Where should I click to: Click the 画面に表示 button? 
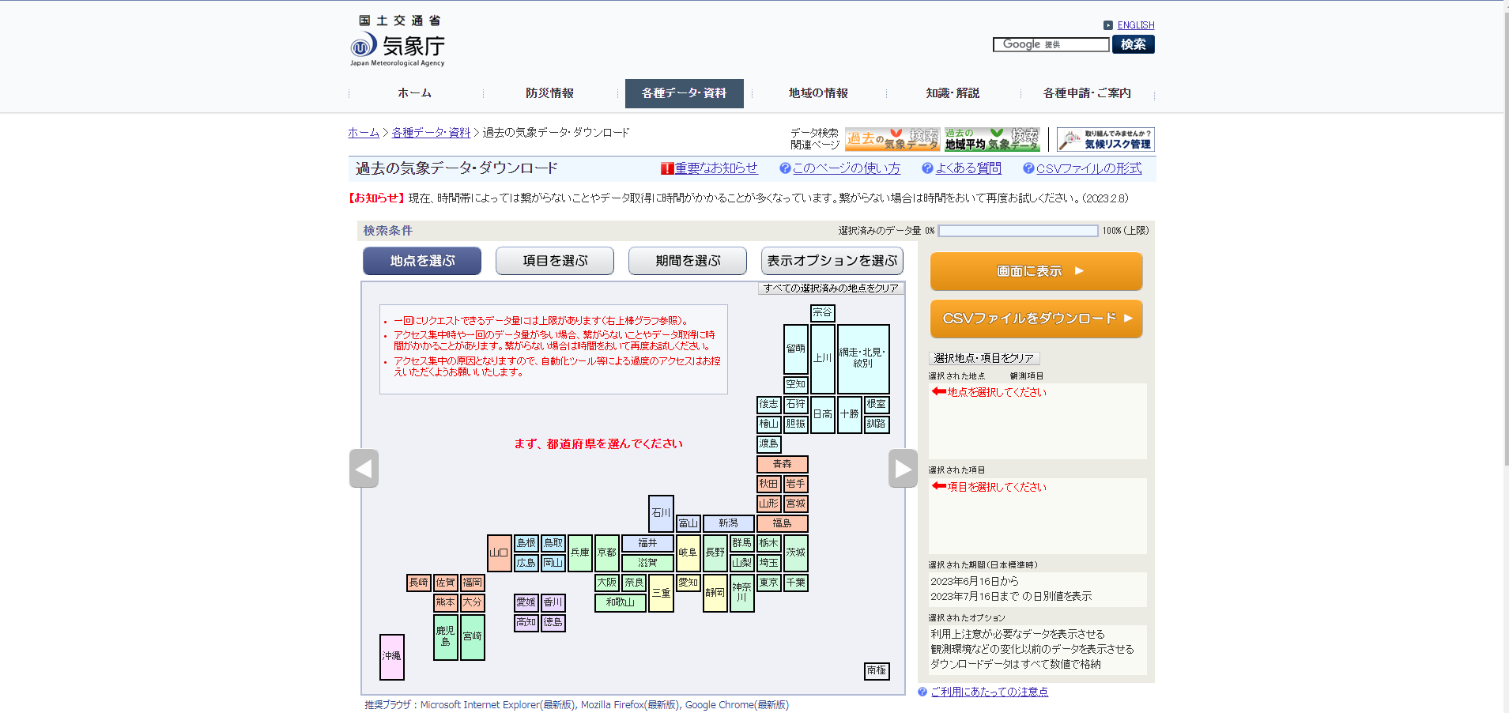click(x=1036, y=271)
